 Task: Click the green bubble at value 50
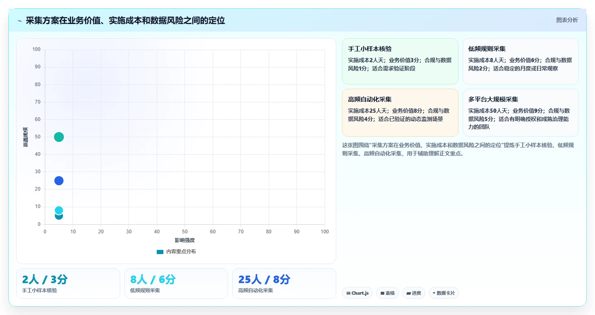tap(59, 137)
